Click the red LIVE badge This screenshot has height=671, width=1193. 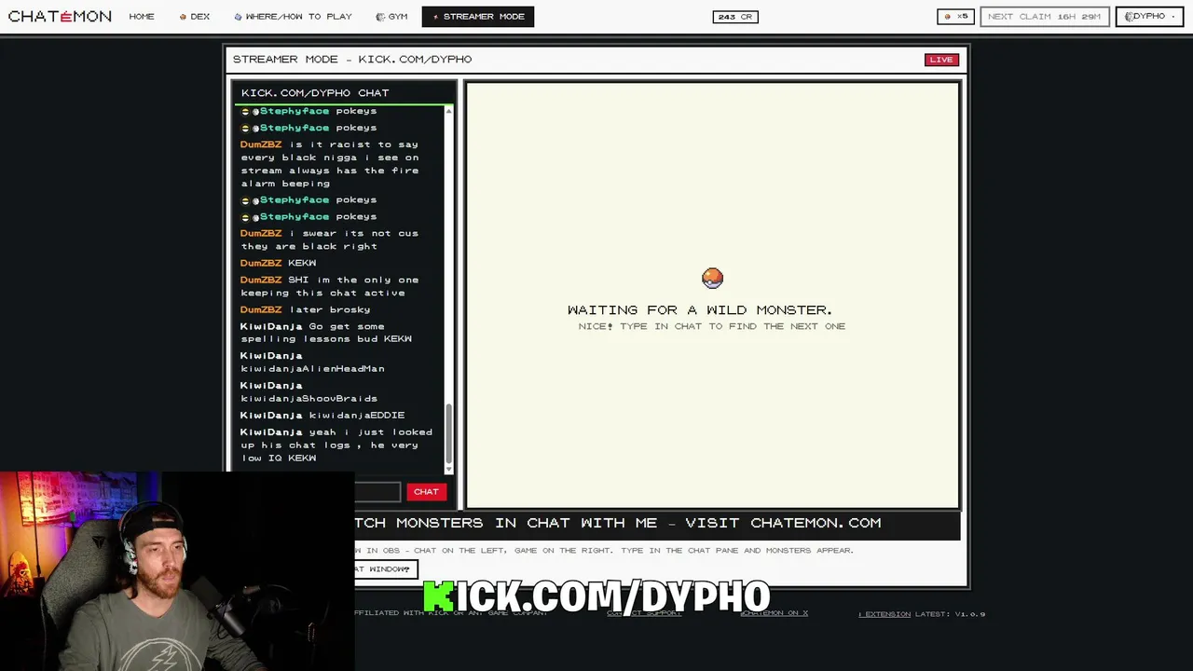[x=941, y=60]
